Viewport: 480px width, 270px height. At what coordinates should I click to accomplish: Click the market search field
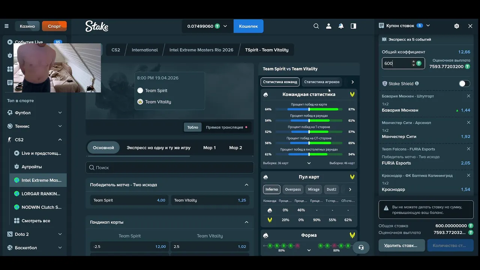169,168
